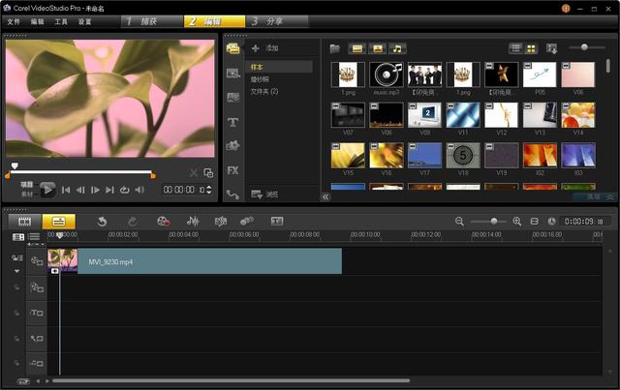Screen dimensions: 620x390
Task: Open the Sound Mixer waveform icon
Action: pos(193,222)
